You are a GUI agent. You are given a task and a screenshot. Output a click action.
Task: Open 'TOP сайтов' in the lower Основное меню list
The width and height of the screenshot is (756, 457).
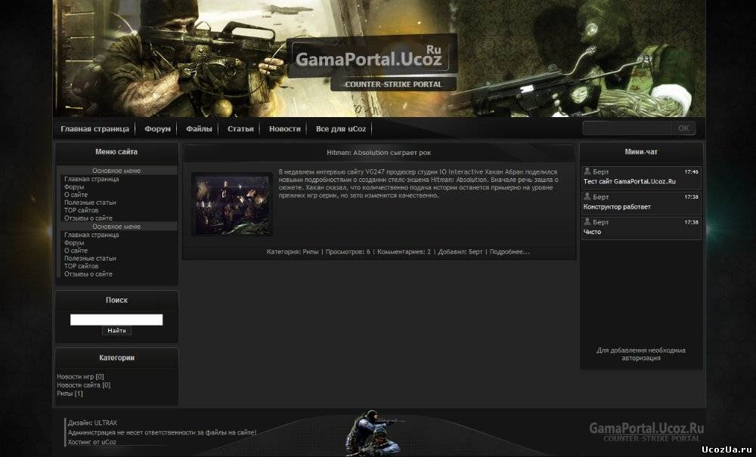tap(82, 266)
